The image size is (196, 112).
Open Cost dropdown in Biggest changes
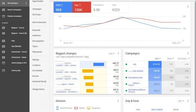click(112, 53)
